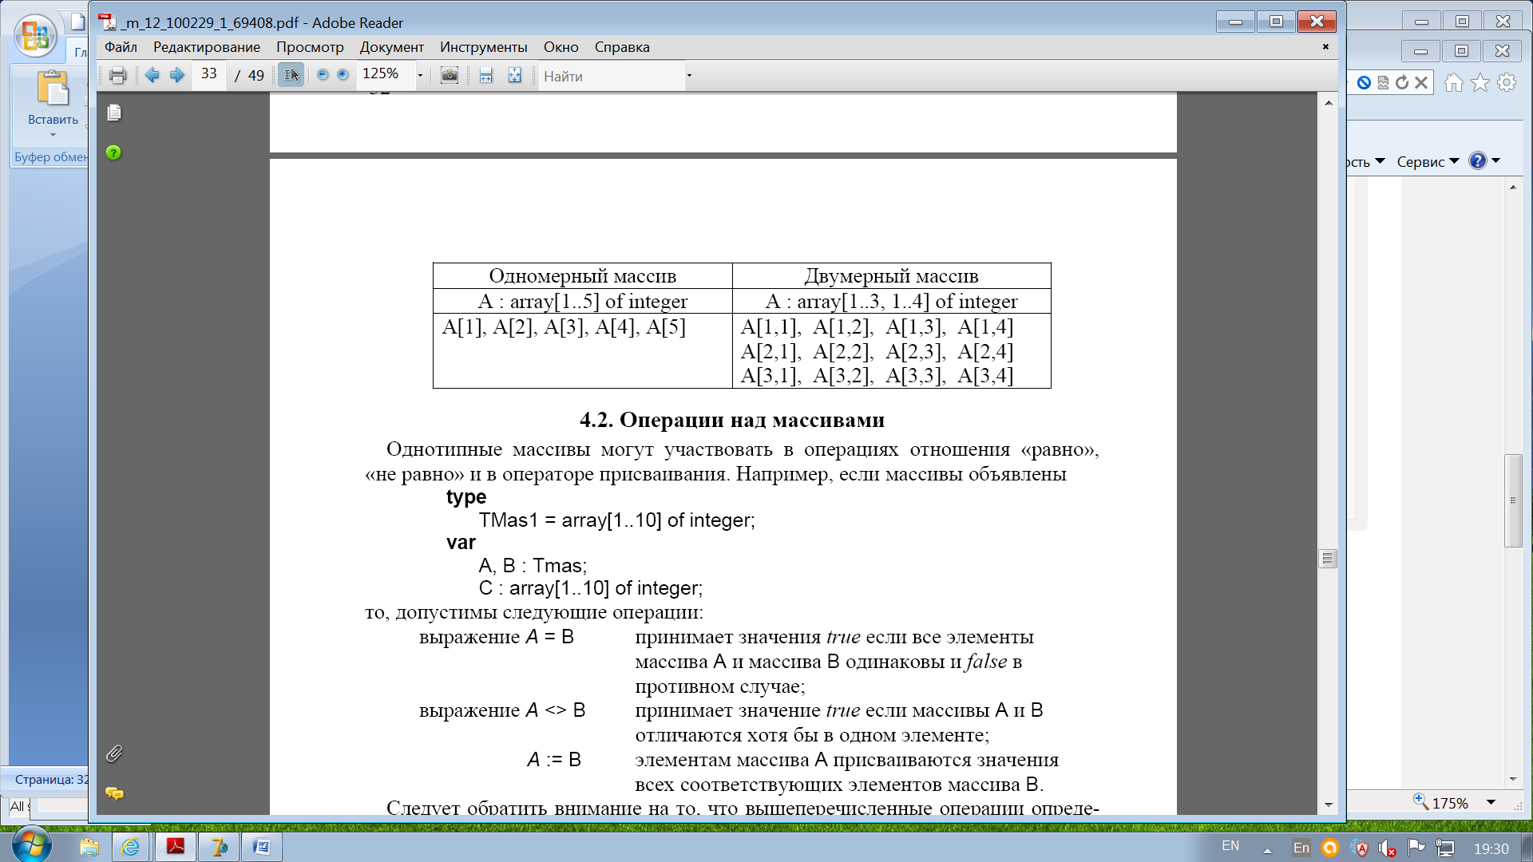Viewport: 1533px width, 862px height.
Task: Print the document using the printer icon
Action: coord(117,76)
